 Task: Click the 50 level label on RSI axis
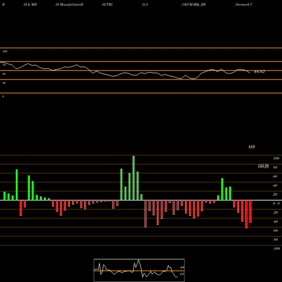(x=4, y=74)
